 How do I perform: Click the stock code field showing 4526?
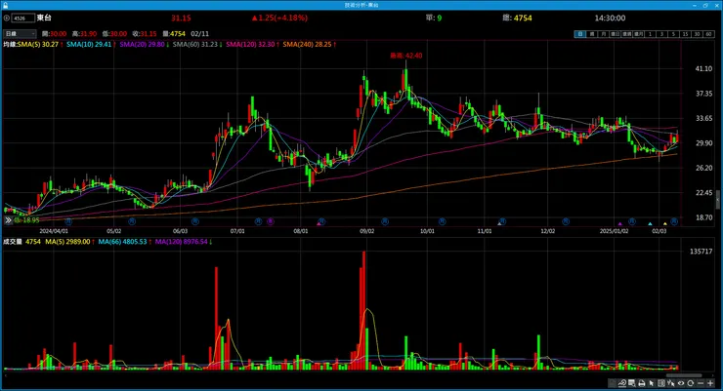(23, 18)
